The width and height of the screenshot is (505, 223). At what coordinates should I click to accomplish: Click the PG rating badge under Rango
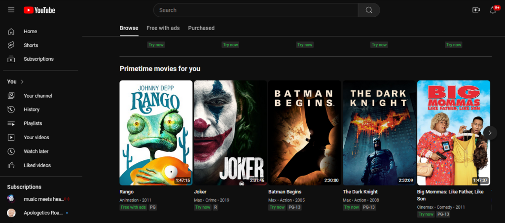pyautogui.click(x=153, y=207)
